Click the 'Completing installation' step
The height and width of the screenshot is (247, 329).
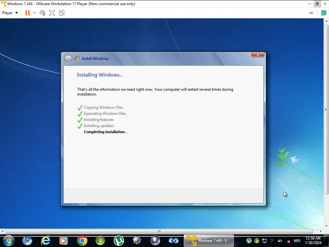(x=105, y=132)
